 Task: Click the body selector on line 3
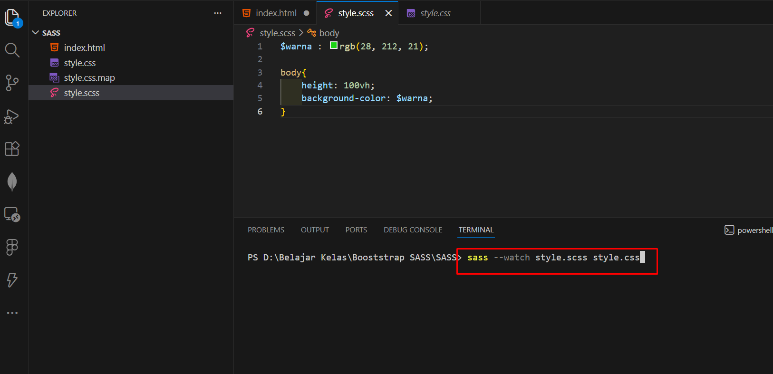click(291, 72)
